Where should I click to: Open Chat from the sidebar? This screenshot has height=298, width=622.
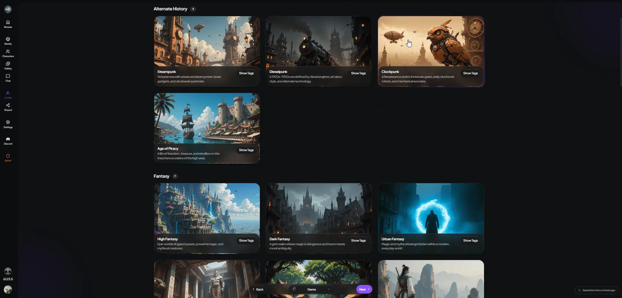(8, 78)
